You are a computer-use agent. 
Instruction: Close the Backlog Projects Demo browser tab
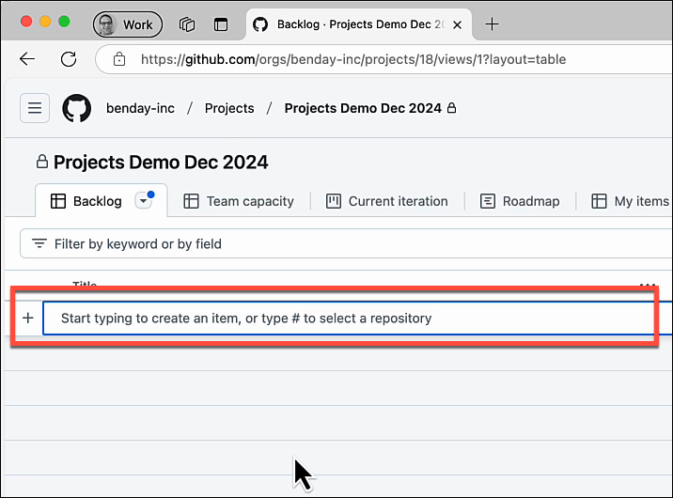(x=457, y=24)
